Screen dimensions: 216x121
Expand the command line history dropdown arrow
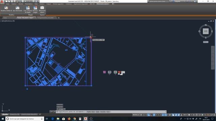tap(166, 112)
